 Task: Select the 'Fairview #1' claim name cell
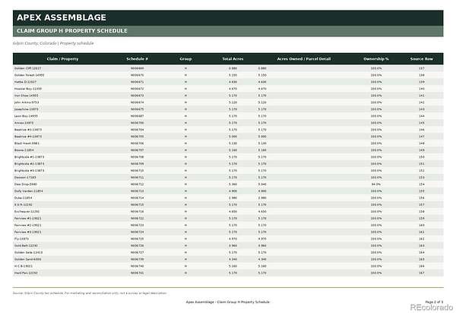pos(28,218)
